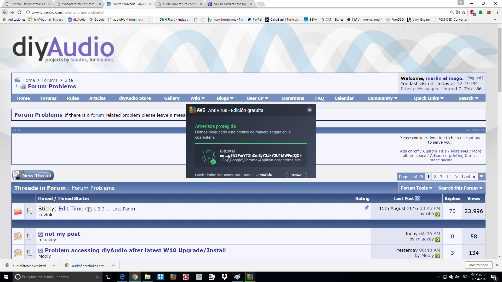Open the page-jump dropdown arrow in pagination
The image size is (502, 282).
coord(482,177)
